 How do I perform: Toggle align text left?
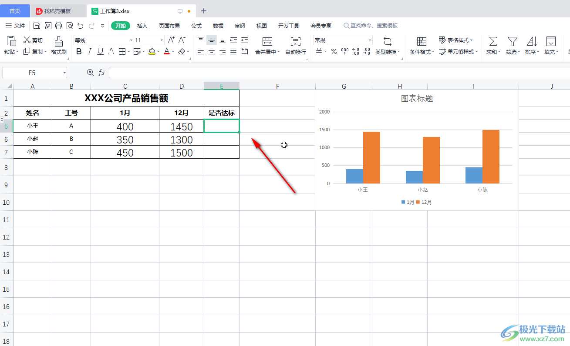tap(201, 52)
